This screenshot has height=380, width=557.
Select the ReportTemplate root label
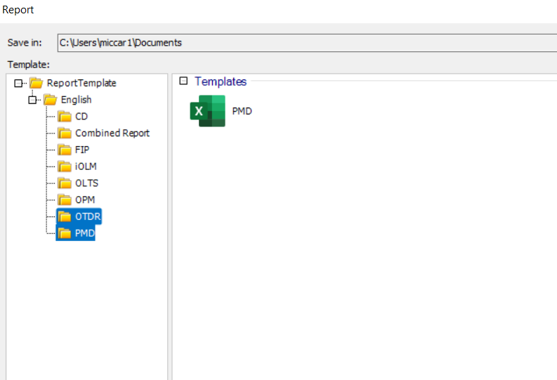pos(81,83)
